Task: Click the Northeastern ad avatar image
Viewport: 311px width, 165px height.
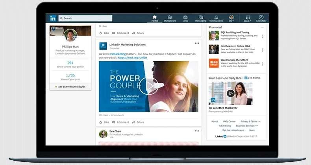Action: point(214,49)
